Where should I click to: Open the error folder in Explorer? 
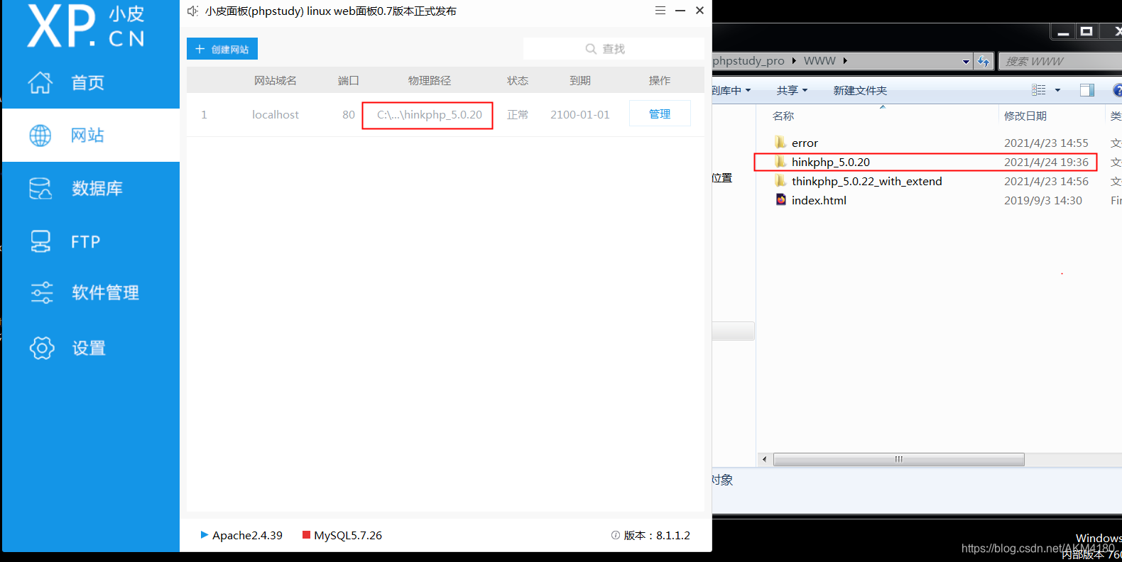[x=805, y=143]
